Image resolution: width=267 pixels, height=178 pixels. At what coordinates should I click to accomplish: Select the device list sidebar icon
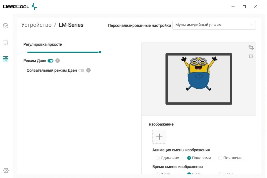(x=6, y=59)
